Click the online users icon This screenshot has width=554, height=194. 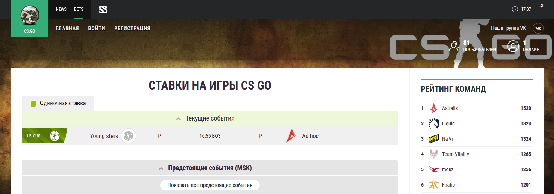coord(513,46)
